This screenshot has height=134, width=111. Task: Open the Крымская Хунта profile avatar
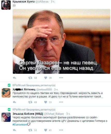pos(6,5)
